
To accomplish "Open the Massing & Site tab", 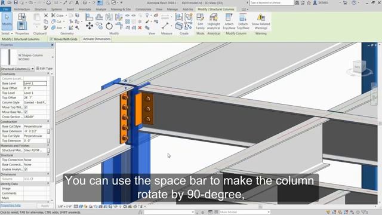I will (121, 10).
